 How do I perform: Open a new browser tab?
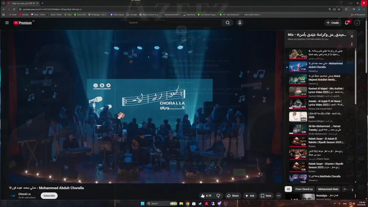point(42,3)
